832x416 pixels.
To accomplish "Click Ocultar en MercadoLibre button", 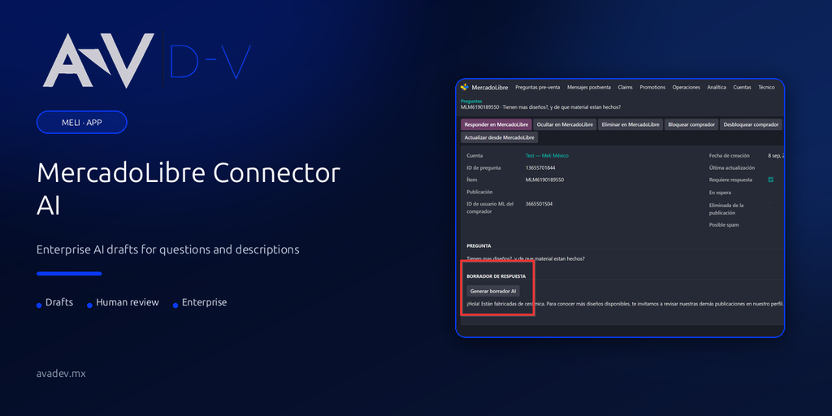I will (565, 124).
